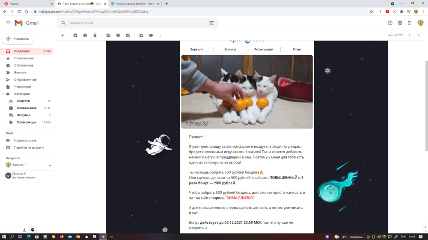This screenshot has width=428, height=240.
Task: Open the three-dot More actions menu
Action: coord(160,35)
